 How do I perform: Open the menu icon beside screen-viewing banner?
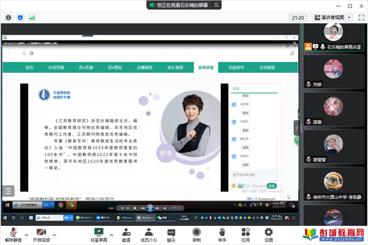pyautogui.click(x=216, y=5)
